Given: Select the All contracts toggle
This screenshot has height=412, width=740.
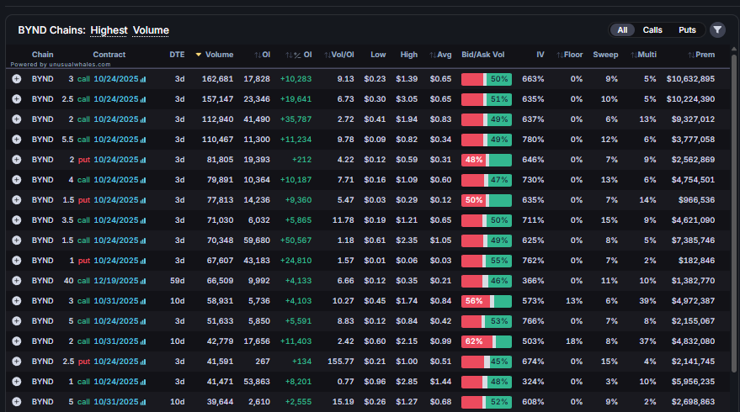Looking at the screenshot, I should 622,30.
